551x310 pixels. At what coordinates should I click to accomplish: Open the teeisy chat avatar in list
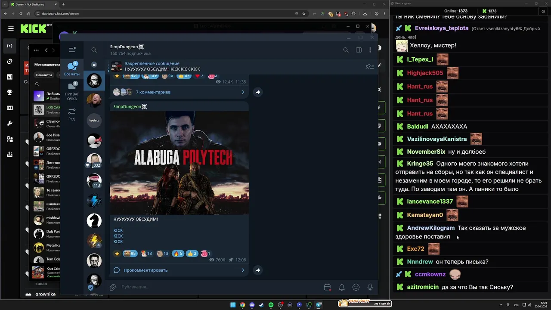(x=94, y=121)
